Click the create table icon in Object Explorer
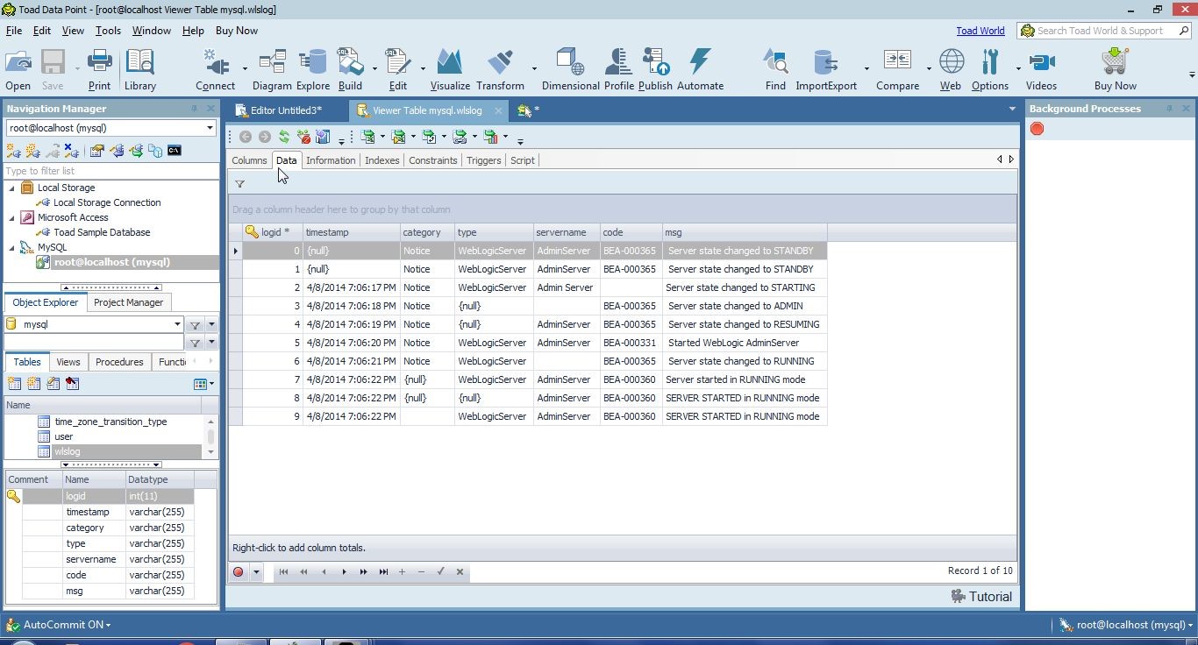This screenshot has height=645, width=1198. tap(14, 383)
